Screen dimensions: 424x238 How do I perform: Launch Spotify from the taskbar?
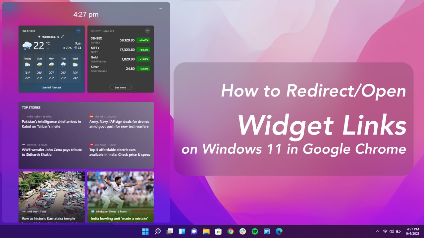tap(255, 231)
